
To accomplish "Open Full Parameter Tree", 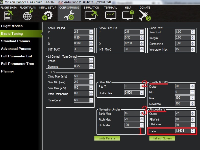I will point(17,64).
